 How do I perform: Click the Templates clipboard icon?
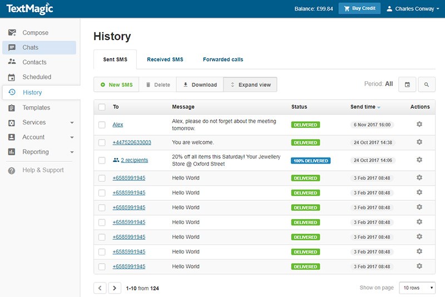pos(11,108)
